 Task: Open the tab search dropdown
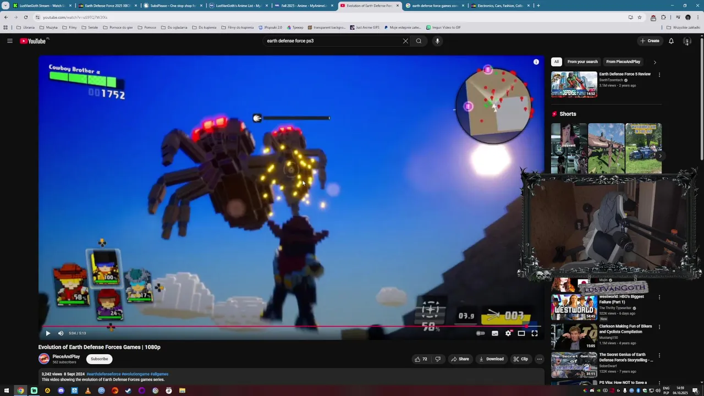click(x=5, y=5)
